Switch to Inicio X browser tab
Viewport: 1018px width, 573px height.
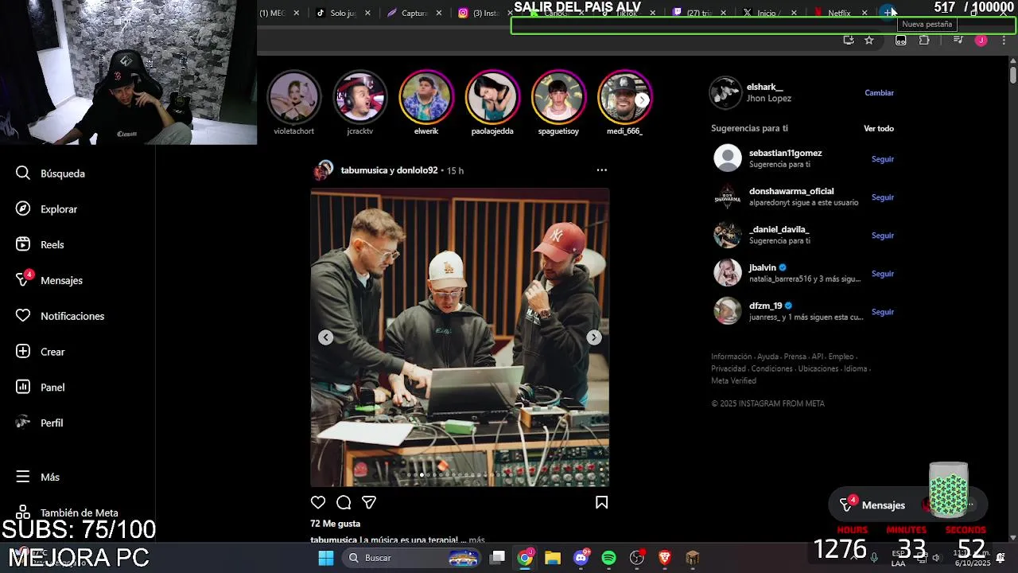(768, 13)
